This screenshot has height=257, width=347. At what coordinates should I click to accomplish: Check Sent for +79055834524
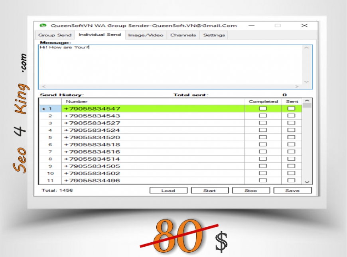click(291, 130)
